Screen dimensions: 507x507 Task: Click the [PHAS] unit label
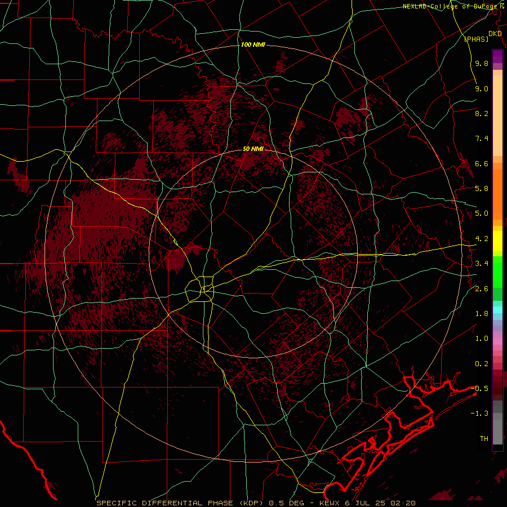[x=476, y=39]
